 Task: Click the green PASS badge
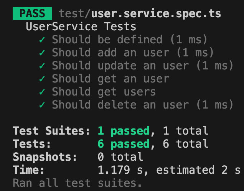(x=32, y=13)
